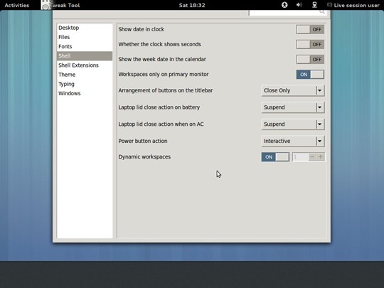Open the network connection icon
The height and width of the screenshot is (288, 384).
[x=315, y=5]
